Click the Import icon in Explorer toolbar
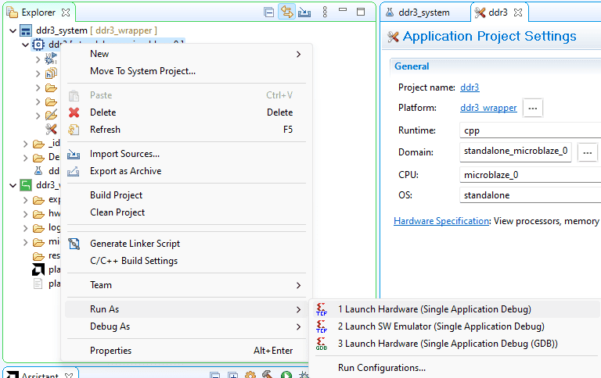Screen dimensions: 601x378 tap(304, 12)
